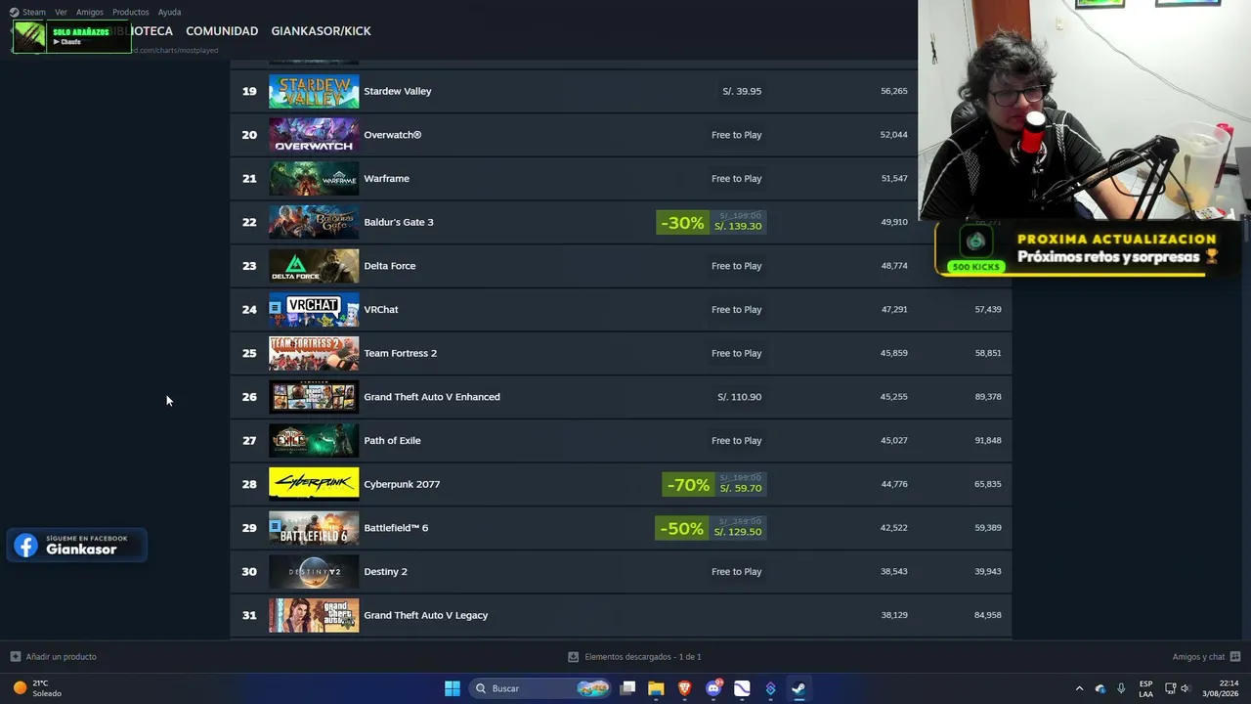Click the S/. 39.95 Stardew Valley price
1251x704 pixels.
point(742,91)
